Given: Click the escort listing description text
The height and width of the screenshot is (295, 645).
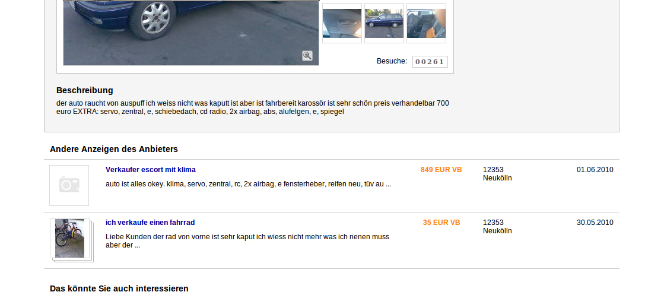Looking at the screenshot, I should [x=249, y=184].
